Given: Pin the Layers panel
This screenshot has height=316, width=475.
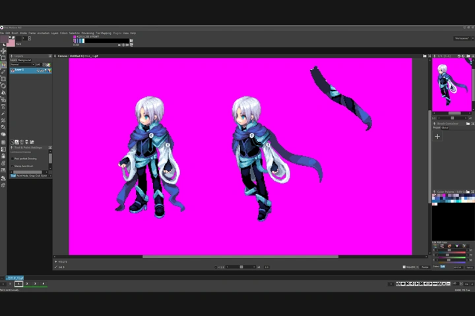Looking at the screenshot, I should (x=11, y=56).
